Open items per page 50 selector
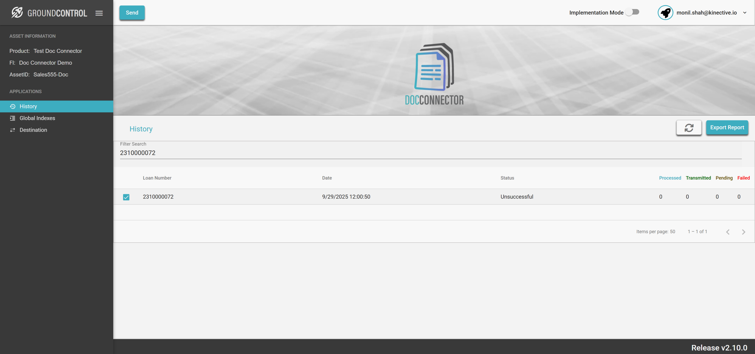 click(x=672, y=232)
